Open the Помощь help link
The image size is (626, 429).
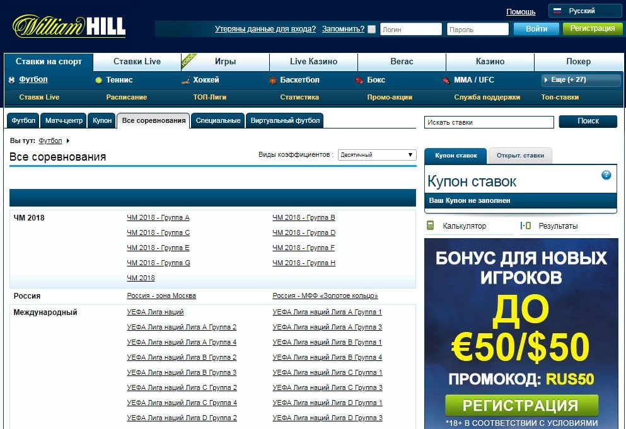click(x=521, y=12)
